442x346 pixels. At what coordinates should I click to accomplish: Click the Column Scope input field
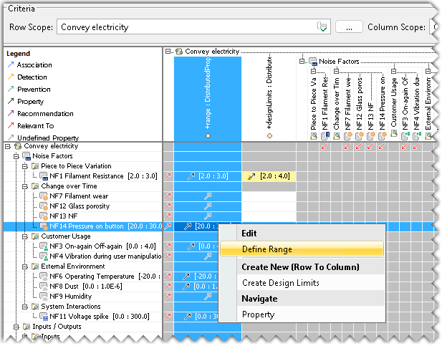tap(435, 27)
